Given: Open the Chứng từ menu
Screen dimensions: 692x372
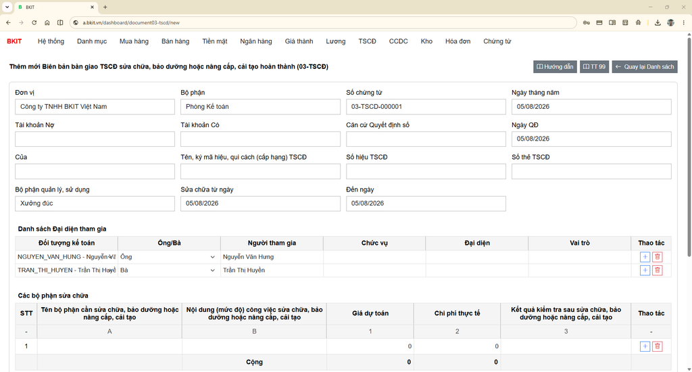Looking at the screenshot, I should tap(497, 41).
